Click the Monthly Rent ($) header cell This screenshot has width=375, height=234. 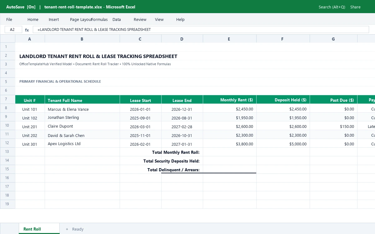[x=230, y=100]
